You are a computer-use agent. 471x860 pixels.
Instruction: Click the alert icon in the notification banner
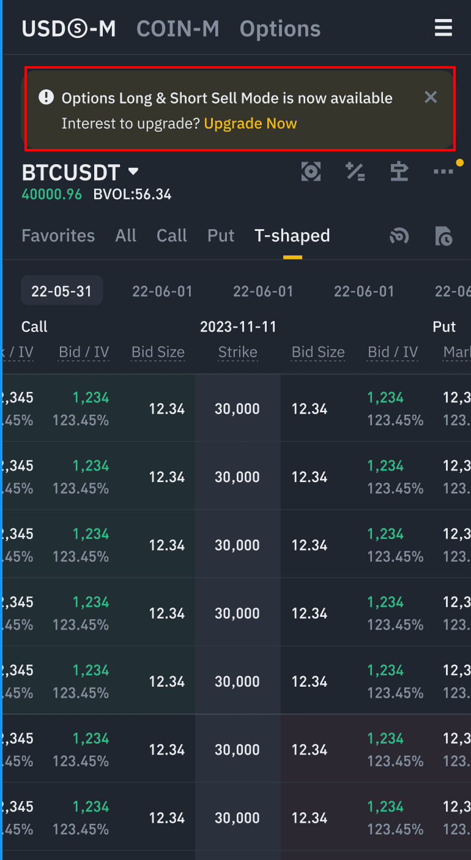[46, 97]
